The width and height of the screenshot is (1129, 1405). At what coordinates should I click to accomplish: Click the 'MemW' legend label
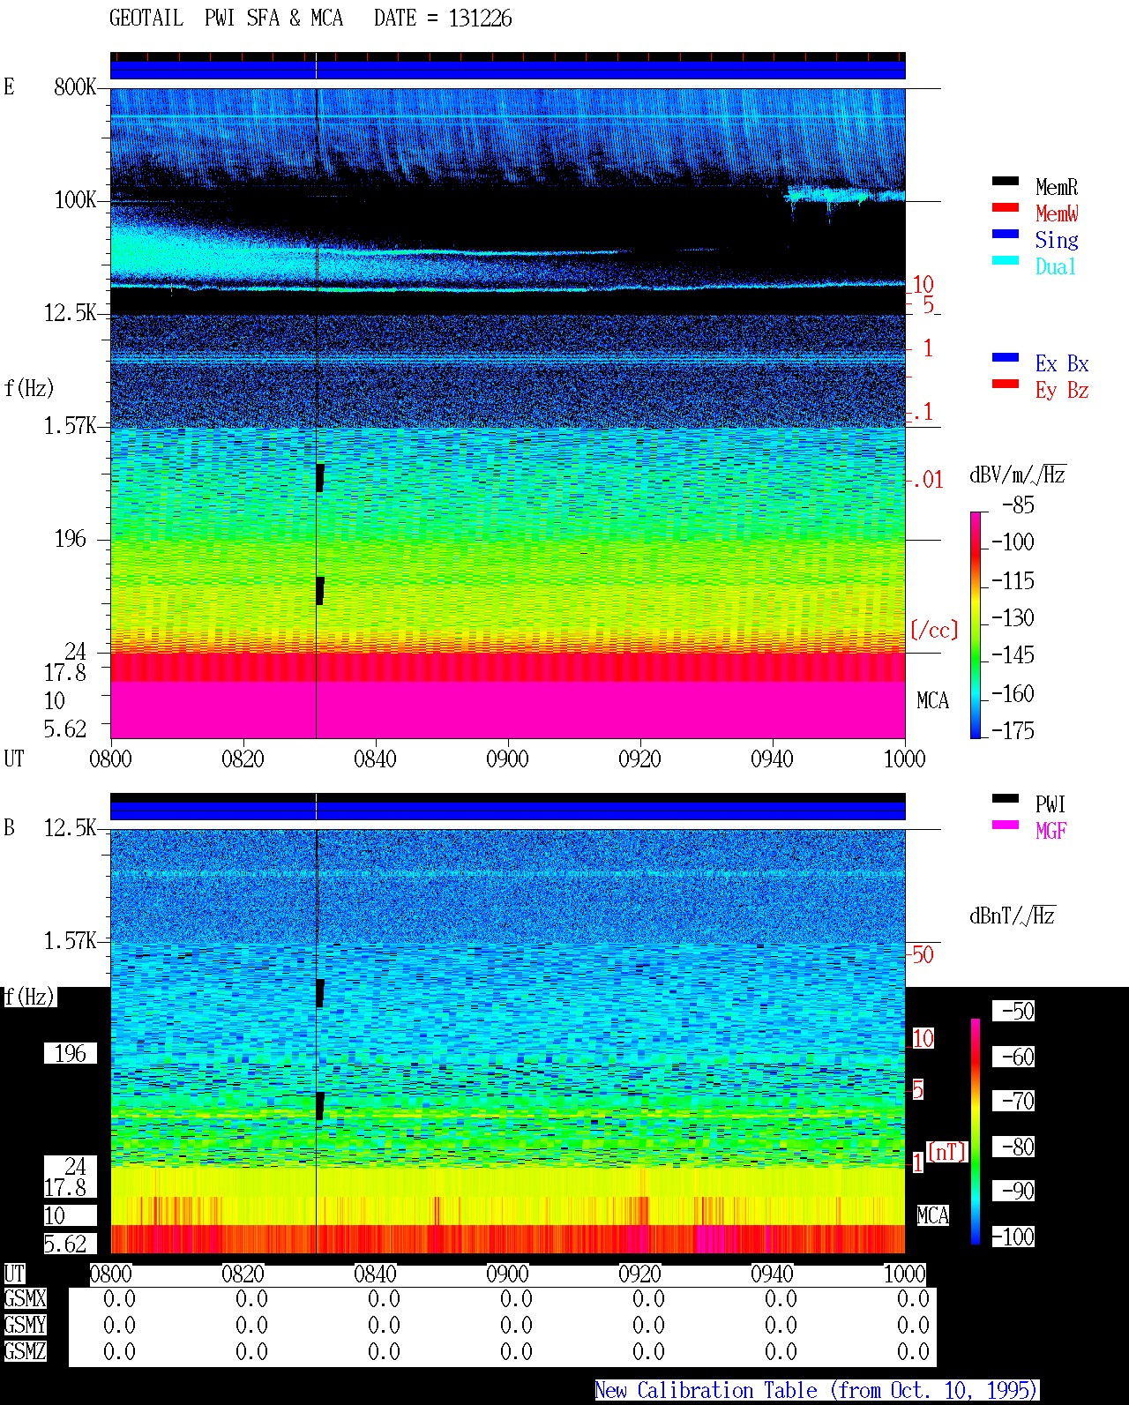click(1057, 213)
